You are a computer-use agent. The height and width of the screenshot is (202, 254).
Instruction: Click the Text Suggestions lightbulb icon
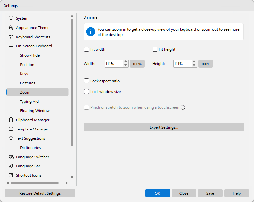11,138
